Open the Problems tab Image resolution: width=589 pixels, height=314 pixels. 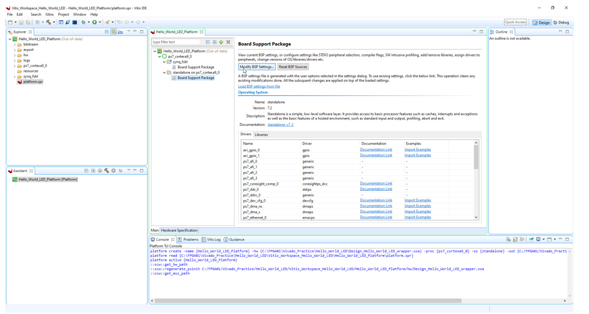point(188,239)
